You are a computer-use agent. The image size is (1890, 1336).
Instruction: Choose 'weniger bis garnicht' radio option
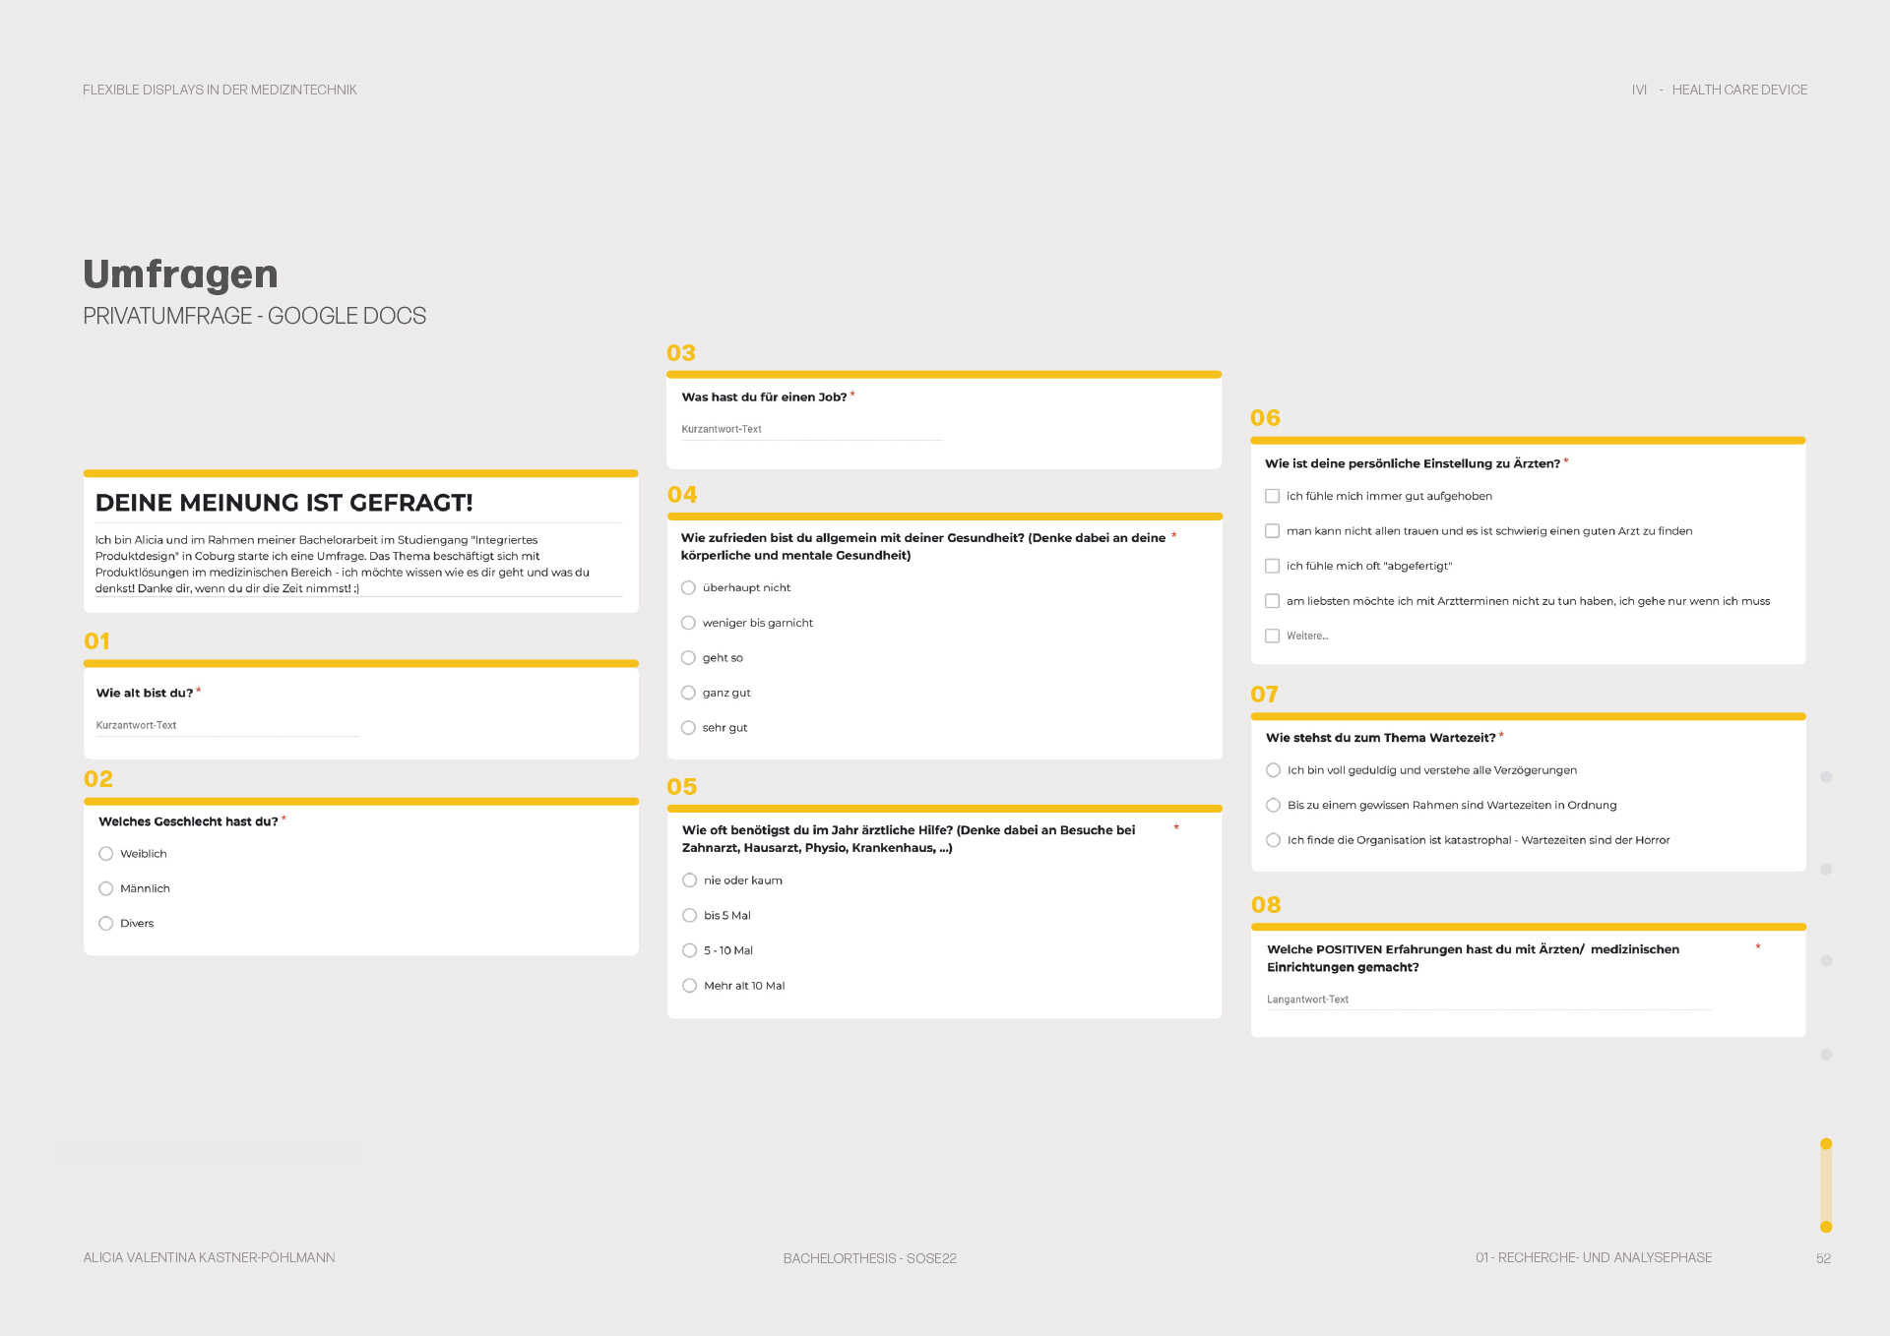[x=689, y=623]
